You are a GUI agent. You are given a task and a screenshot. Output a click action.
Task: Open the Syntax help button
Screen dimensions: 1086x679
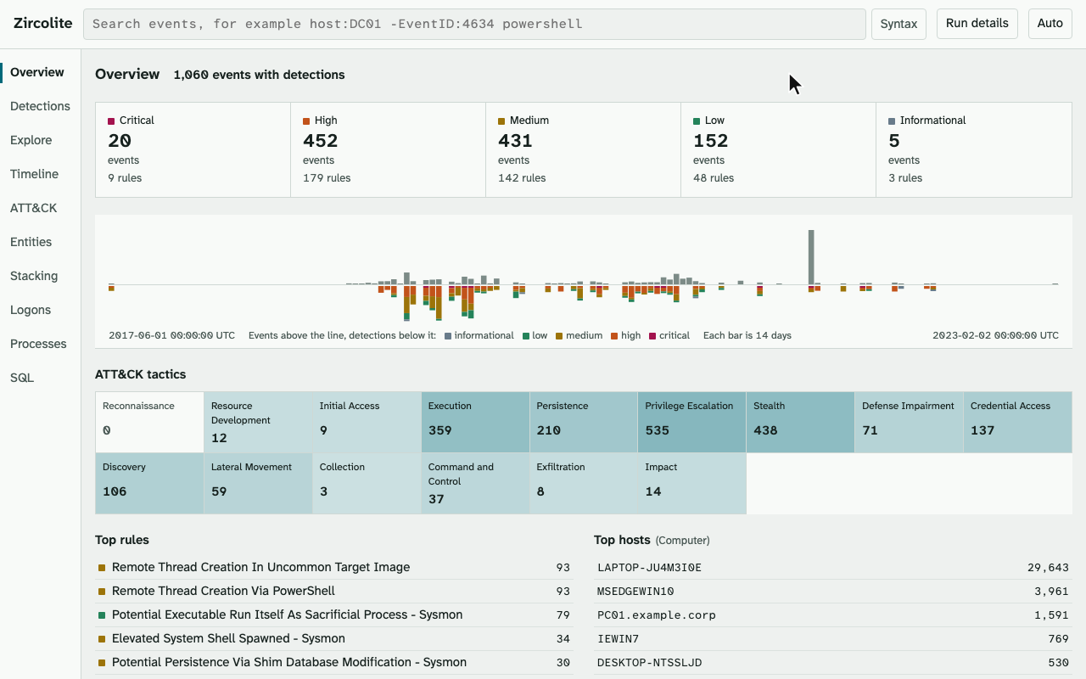click(898, 24)
